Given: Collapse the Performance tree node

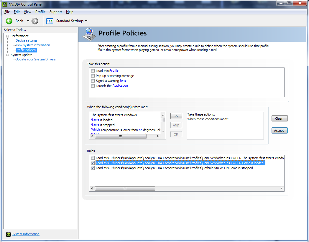Looking at the screenshot, I should click(7, 36).
